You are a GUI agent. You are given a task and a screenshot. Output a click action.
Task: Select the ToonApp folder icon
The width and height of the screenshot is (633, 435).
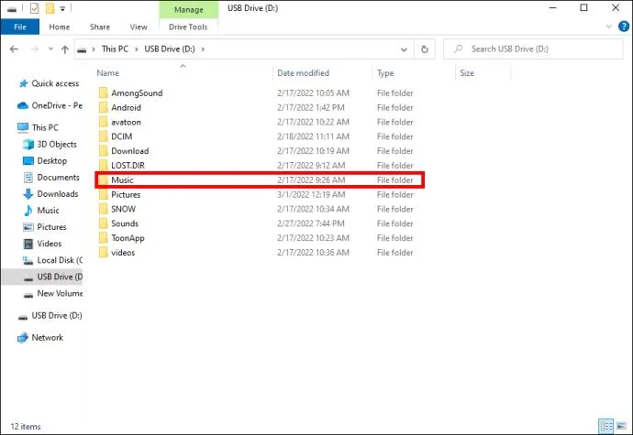(104, 238)
